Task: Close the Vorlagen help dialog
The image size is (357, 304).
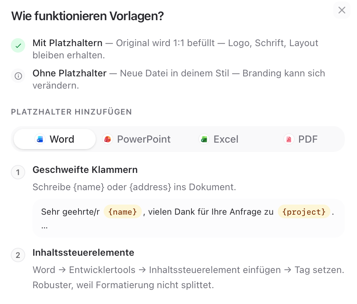Action: (342, 10)
